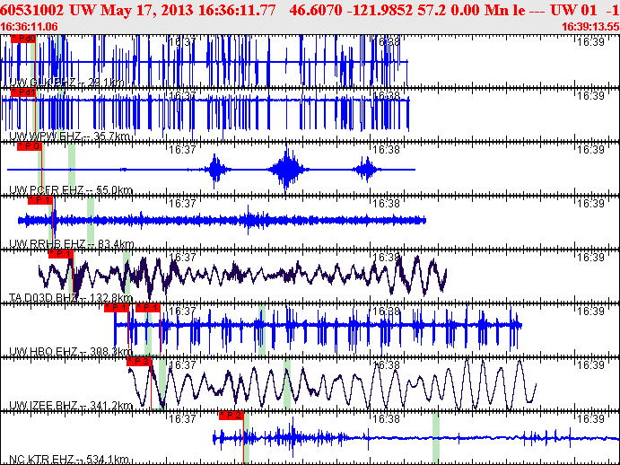Screen dimensions: 620x465
Task: Click second green marker on RRHS trace
Action: tap(91, 223)
